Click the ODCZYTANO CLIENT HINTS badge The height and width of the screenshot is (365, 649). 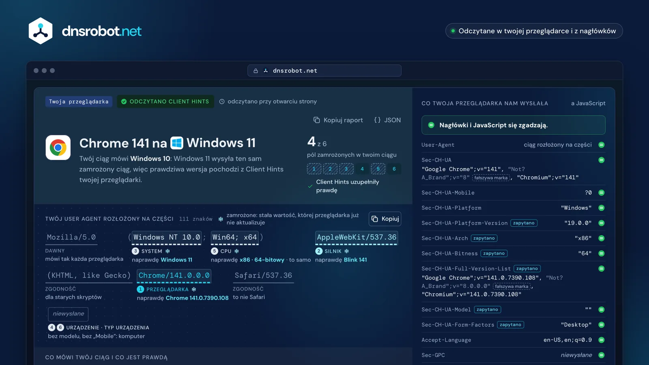pyautogui.click(x=165, y=102)
